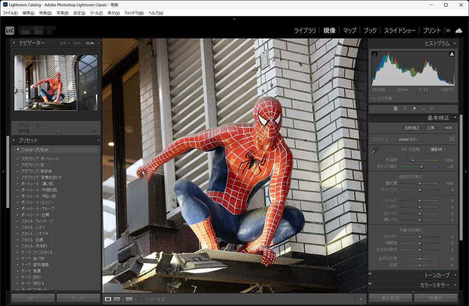Pick the Healing eraser tool
Viewport: 469px width, 306px height.
tap(414, 109)
